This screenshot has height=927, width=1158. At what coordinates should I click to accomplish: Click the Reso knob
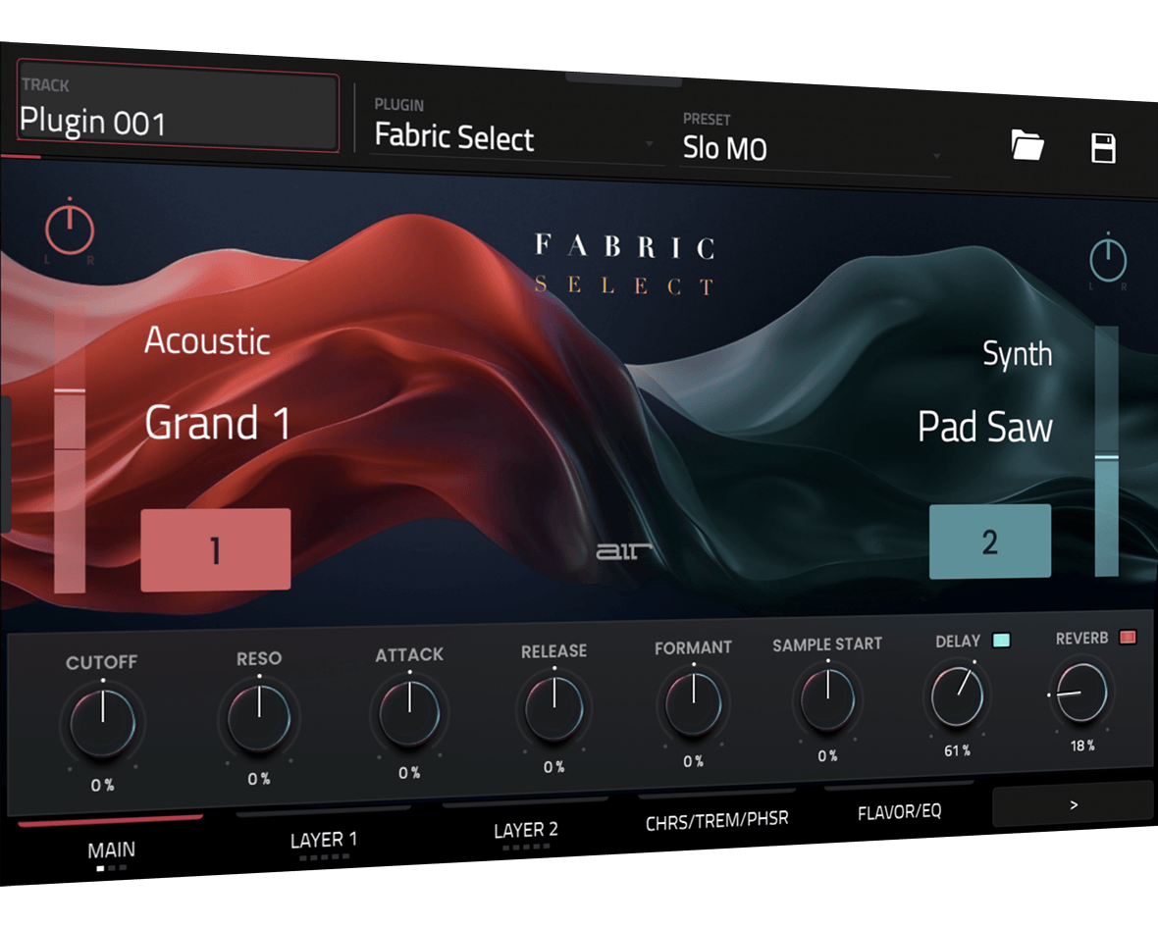[x=259, y=717]
